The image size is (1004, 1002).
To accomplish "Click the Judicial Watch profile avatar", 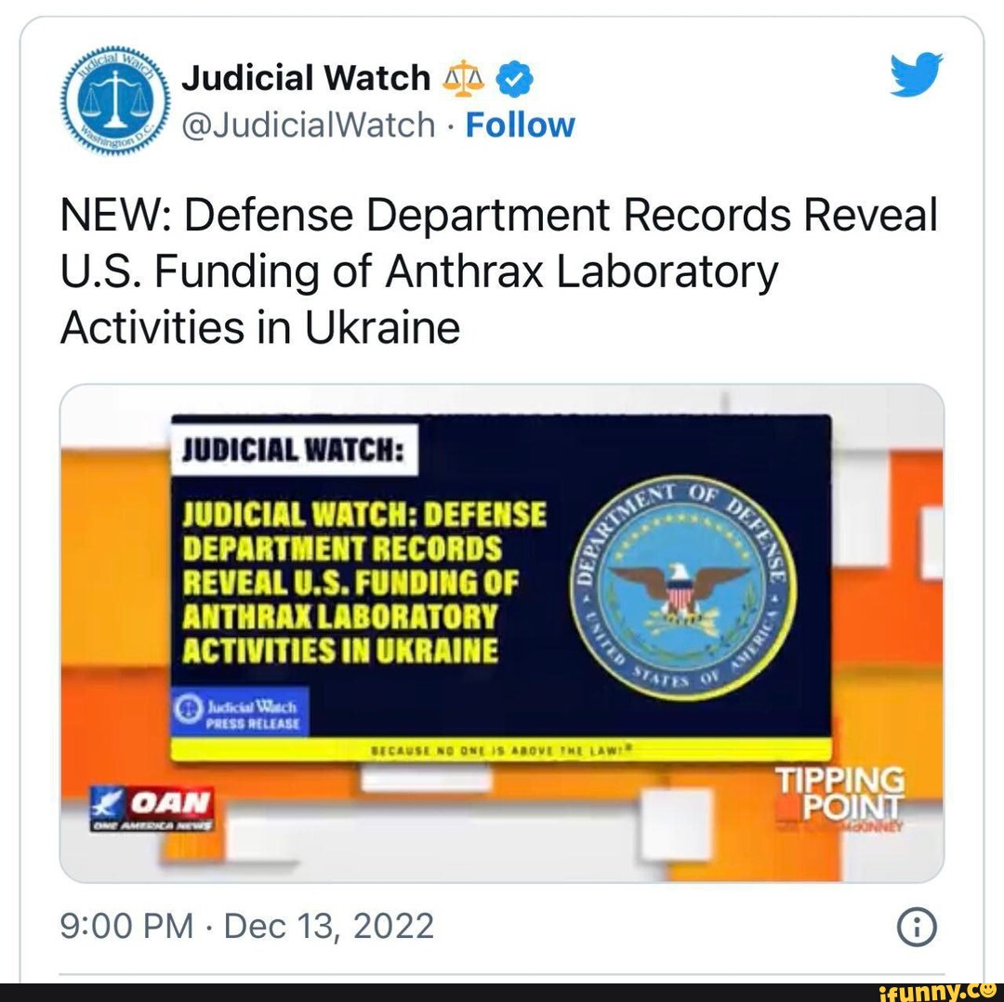I will click(116, 101).
